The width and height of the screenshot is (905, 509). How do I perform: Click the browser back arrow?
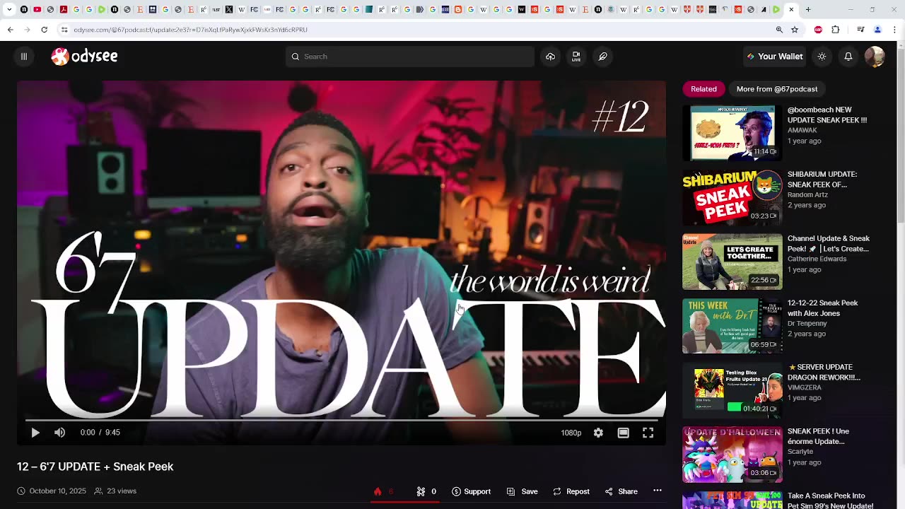click(10, 30)
